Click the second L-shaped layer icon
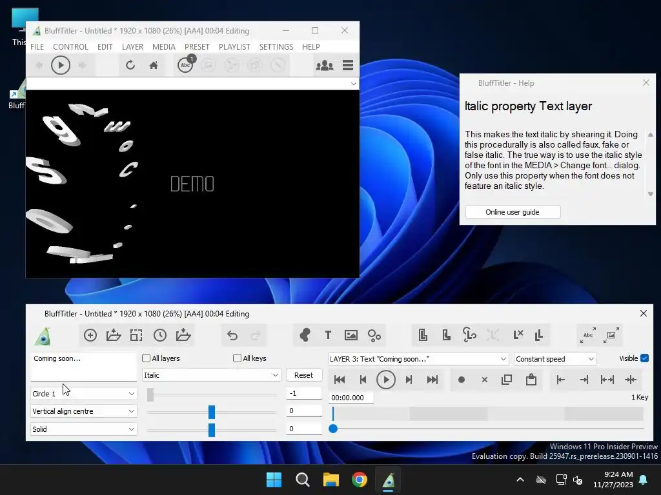The width and height of the screenshot is (661, 495). click(446, 335)
